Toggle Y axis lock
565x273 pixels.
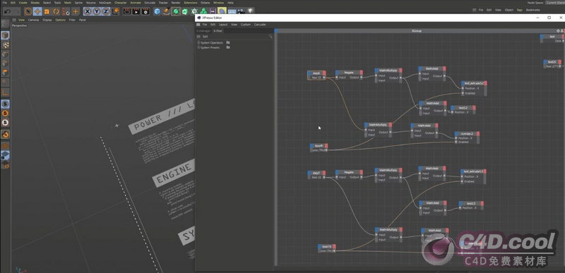pyautogui.click(x=97, y=11)
